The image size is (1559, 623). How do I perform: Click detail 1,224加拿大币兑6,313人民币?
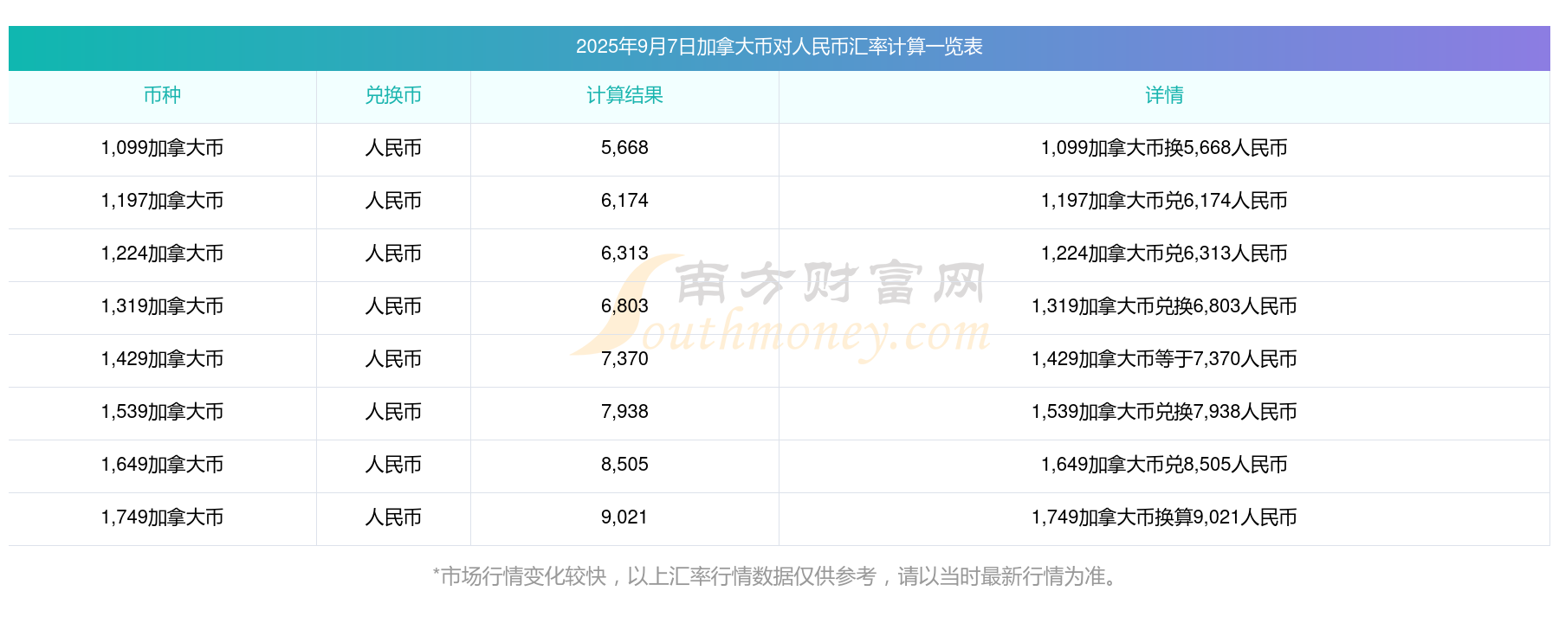point(1164,254)
